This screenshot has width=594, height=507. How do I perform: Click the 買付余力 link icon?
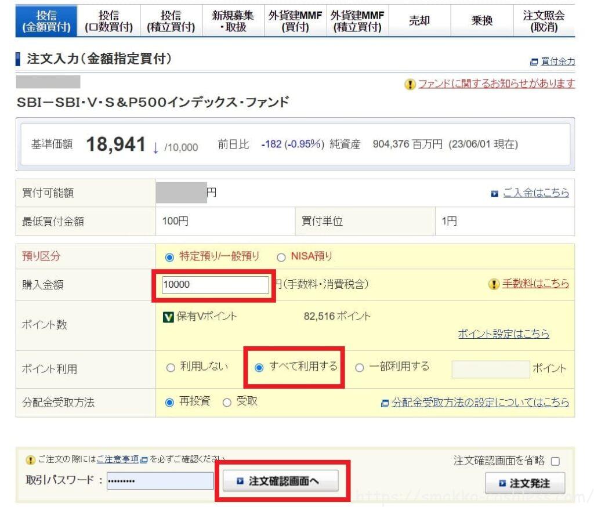[x=534, y=62]
